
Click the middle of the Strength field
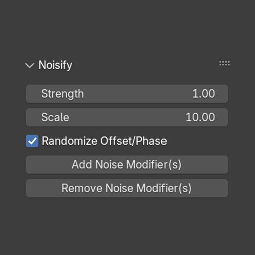tap(127, 94)
